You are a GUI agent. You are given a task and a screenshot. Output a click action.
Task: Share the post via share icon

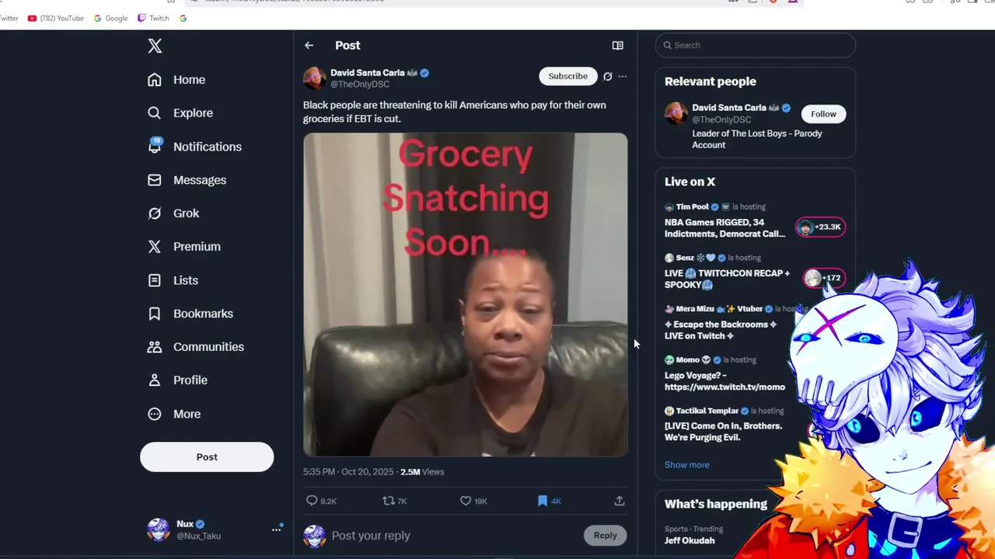point(620,501)
